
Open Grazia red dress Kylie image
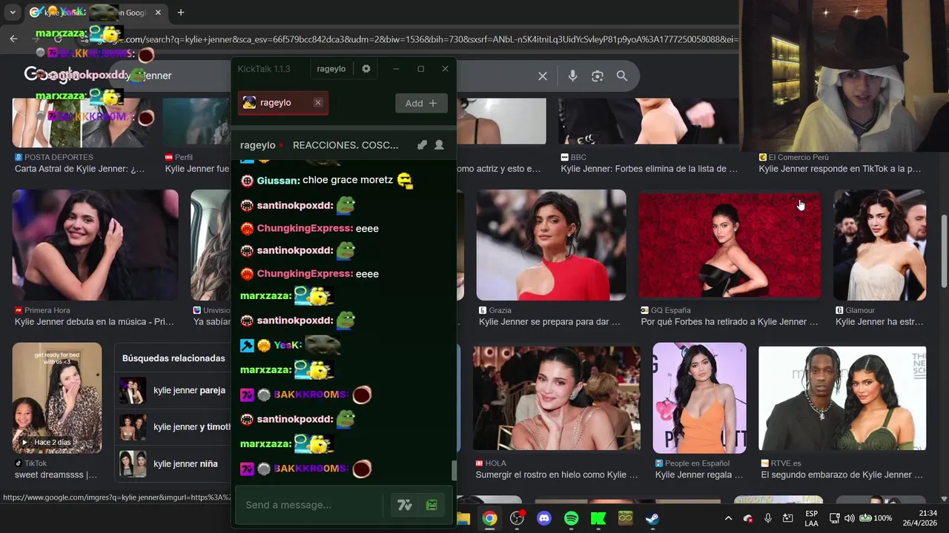point(551,245)
